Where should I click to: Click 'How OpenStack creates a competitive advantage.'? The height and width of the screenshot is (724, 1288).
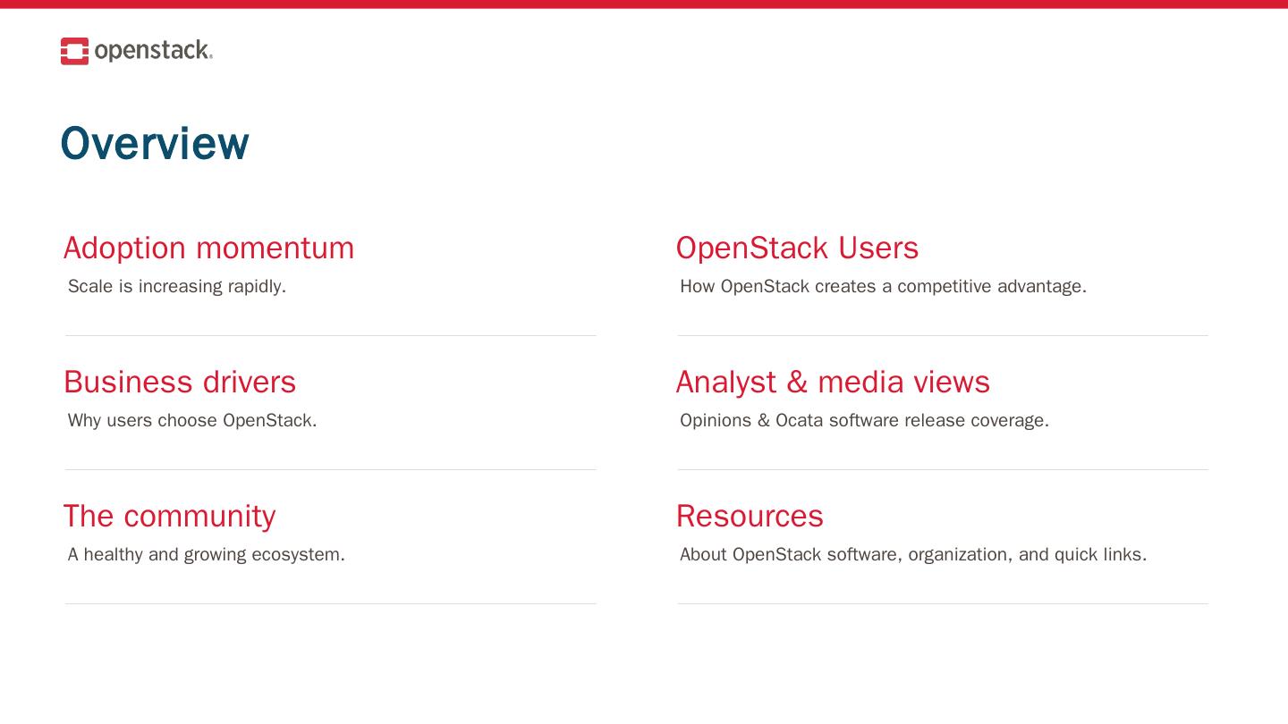(x=884, y=286)
